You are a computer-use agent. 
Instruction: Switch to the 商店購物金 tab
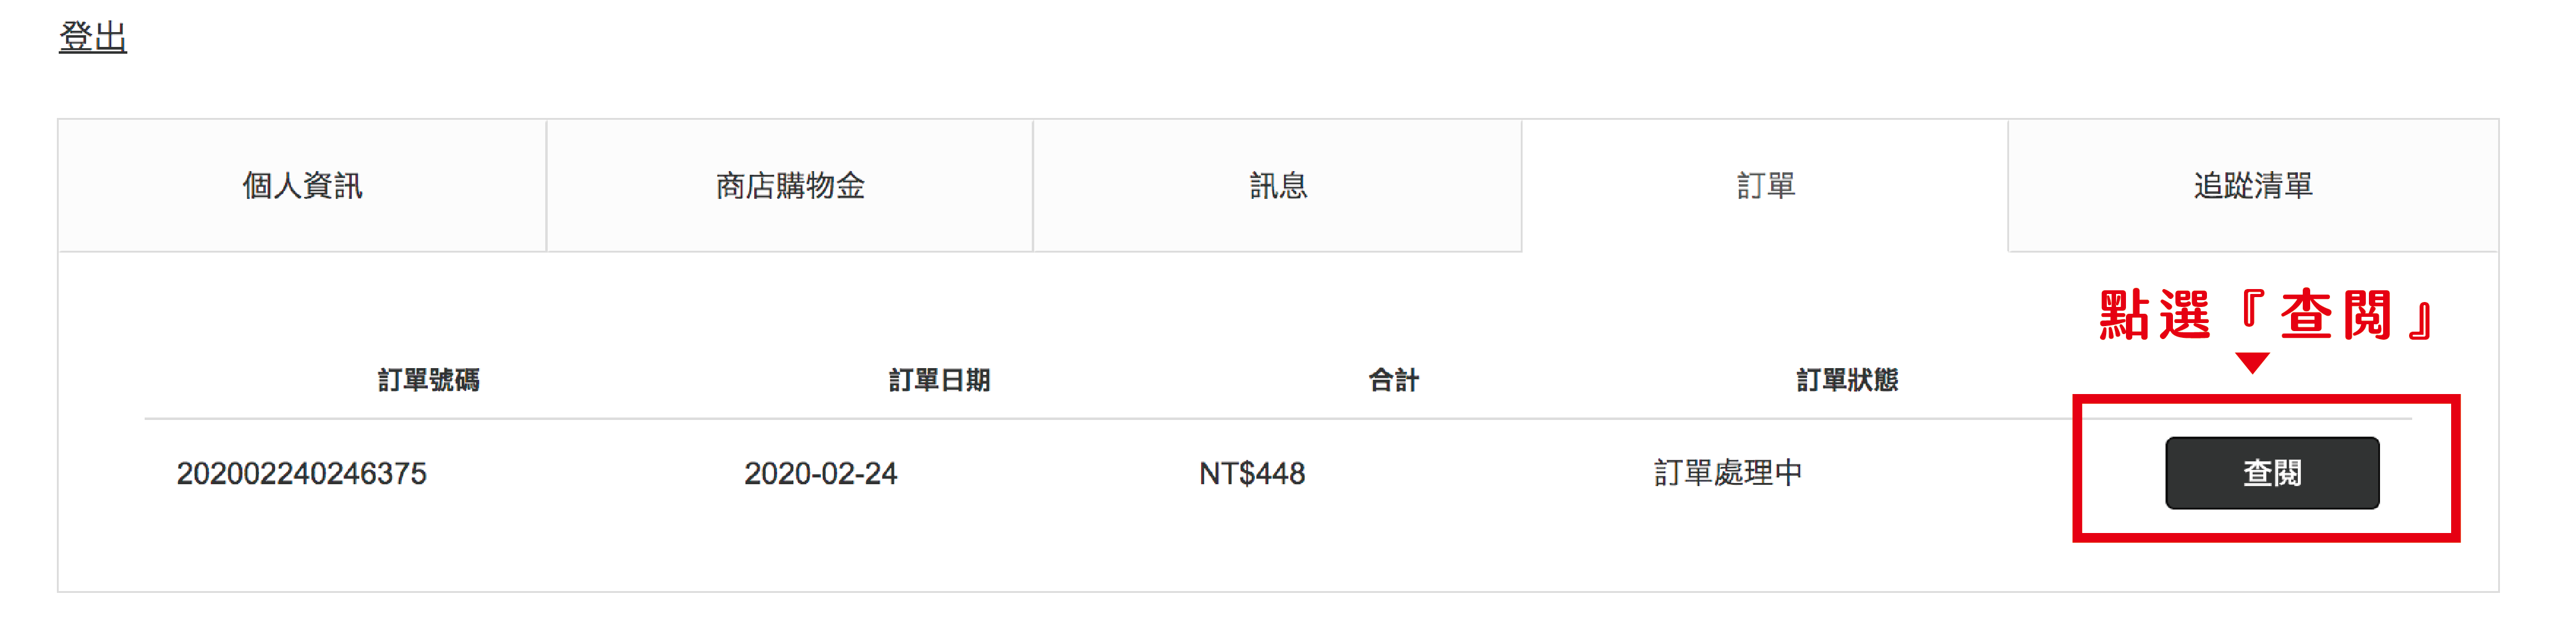click(790, 186)
